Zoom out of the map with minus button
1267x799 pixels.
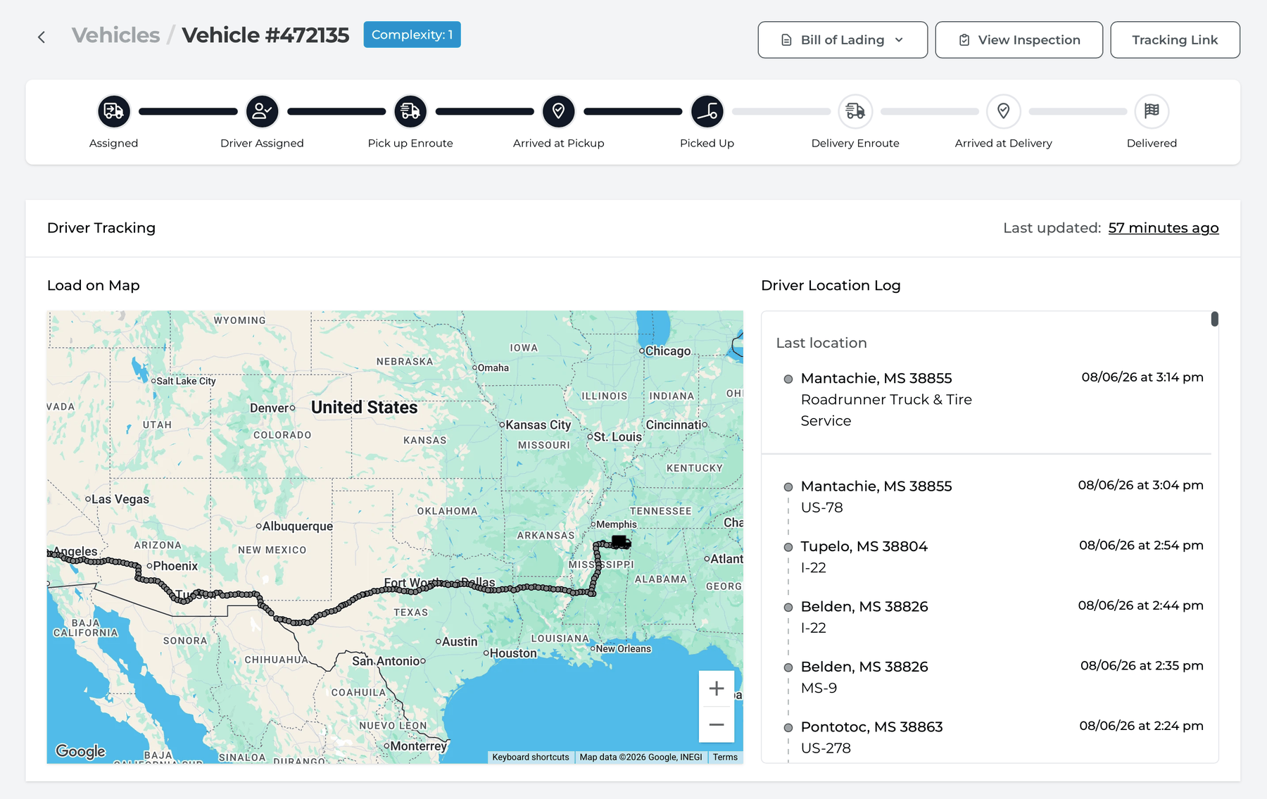click(717, 724)
